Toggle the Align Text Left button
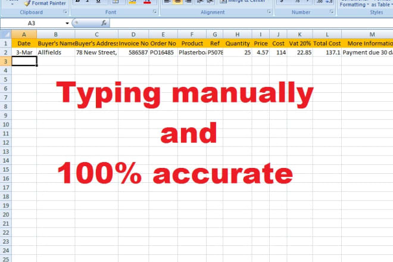 click(x=168, y=2)
